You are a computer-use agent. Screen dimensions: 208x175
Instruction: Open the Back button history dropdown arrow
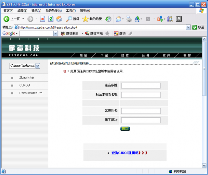pyautogui.click(x=23, y=19)
